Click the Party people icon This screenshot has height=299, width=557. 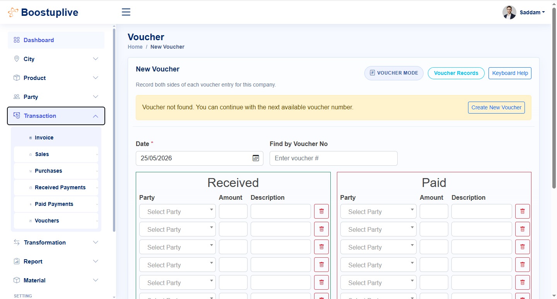17,97
